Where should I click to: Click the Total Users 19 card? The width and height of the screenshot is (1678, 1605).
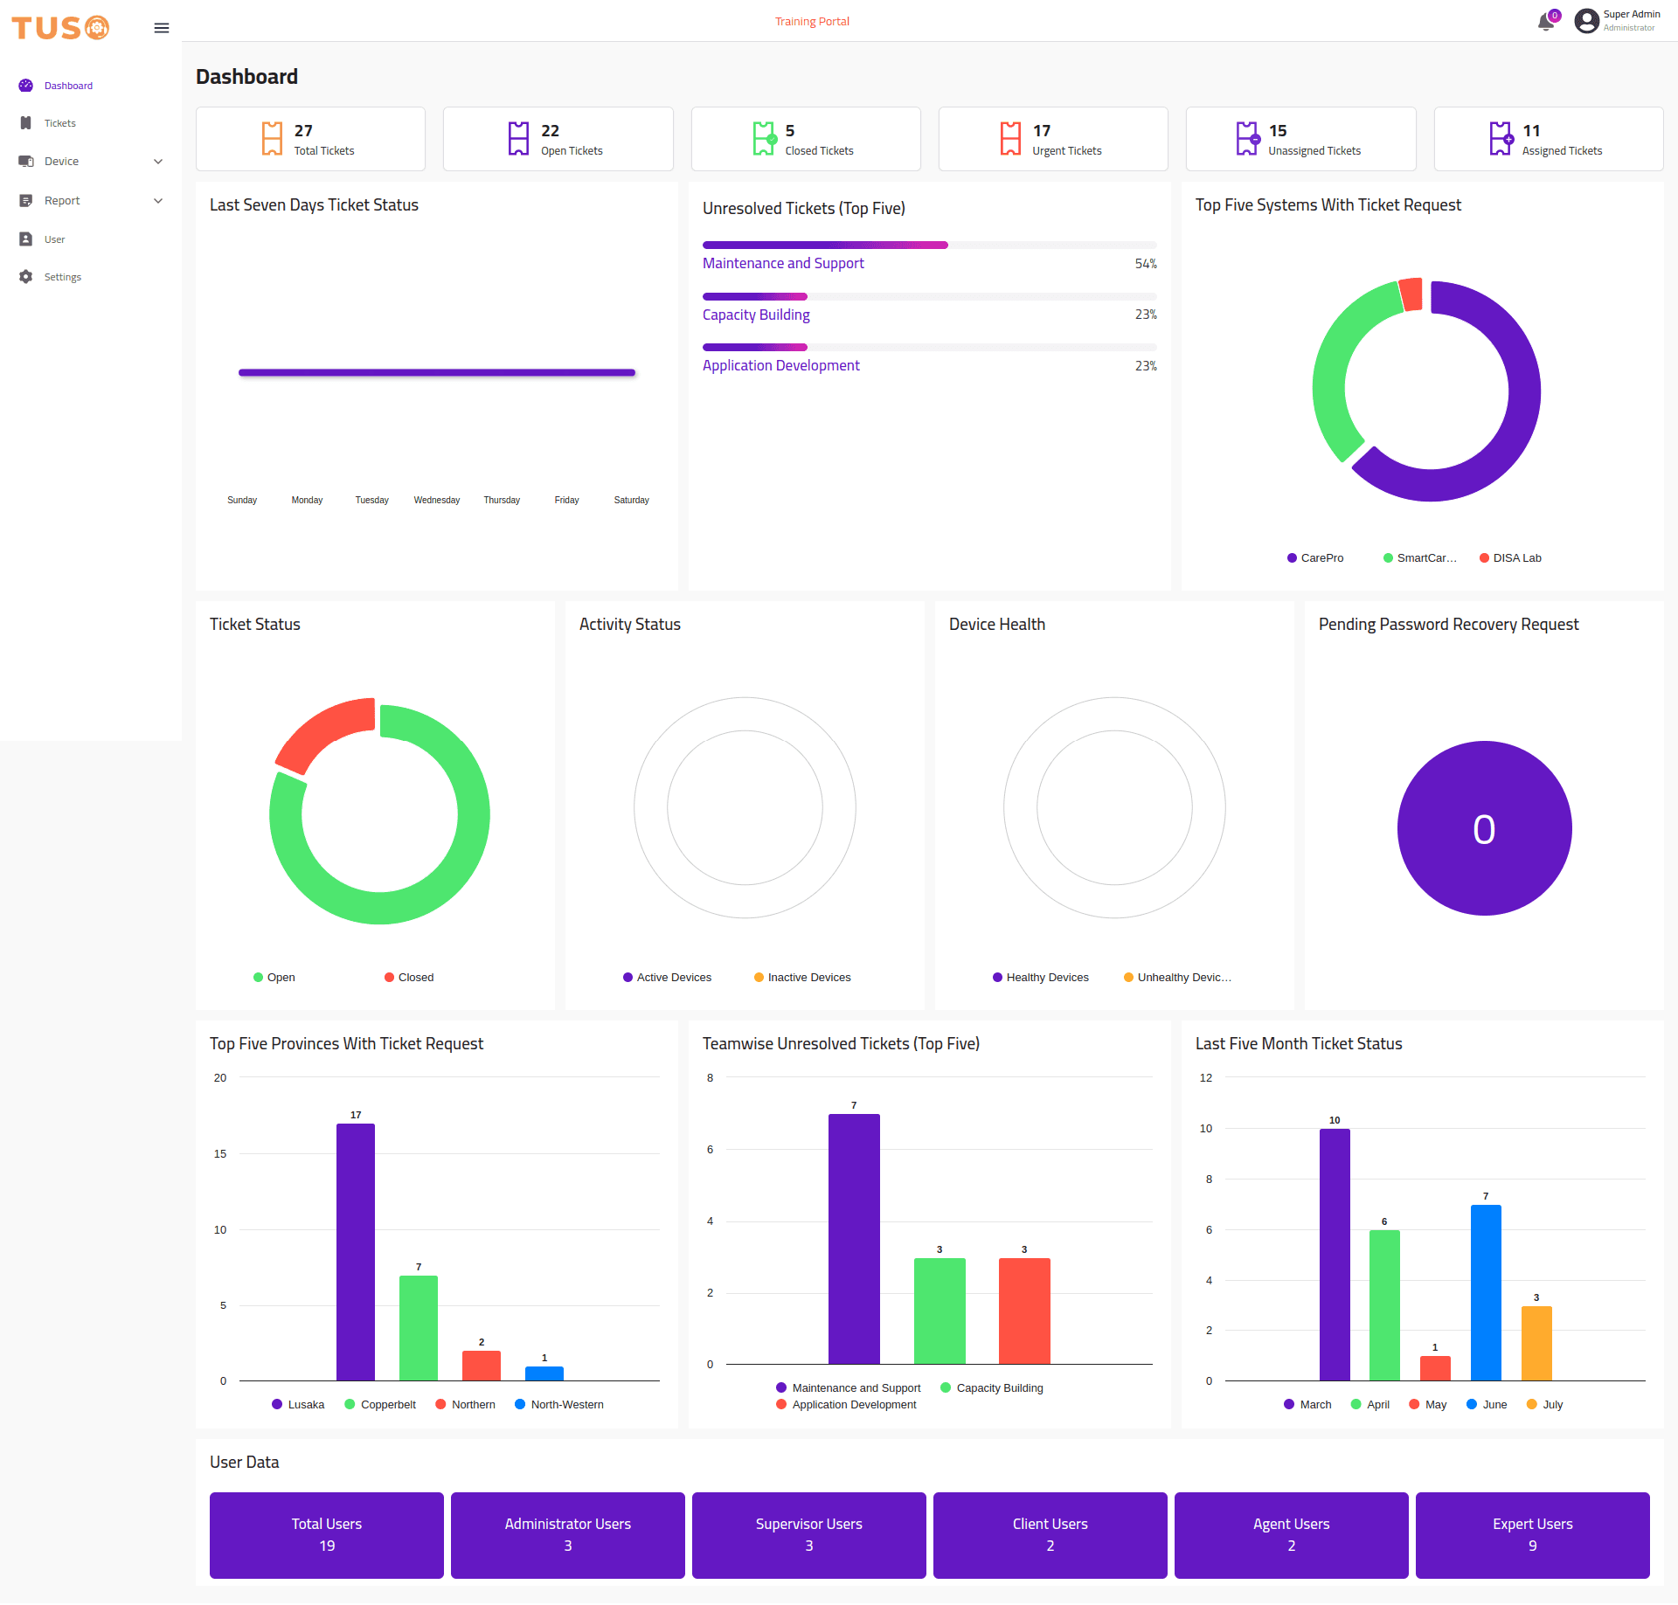coord(327,1535)
